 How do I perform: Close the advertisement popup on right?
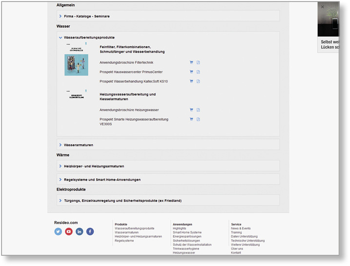[322, 7]
